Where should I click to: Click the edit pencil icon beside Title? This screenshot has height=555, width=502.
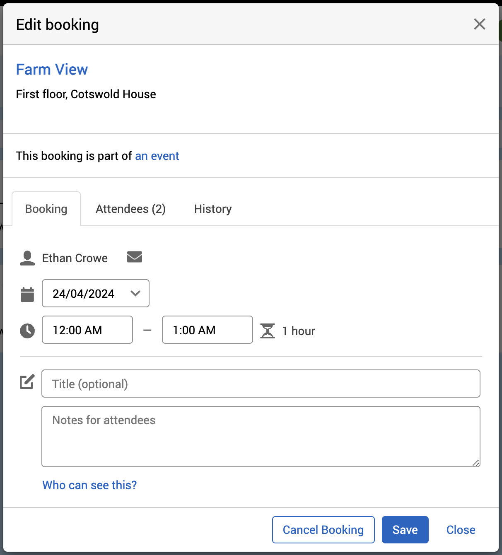point(27,382)
